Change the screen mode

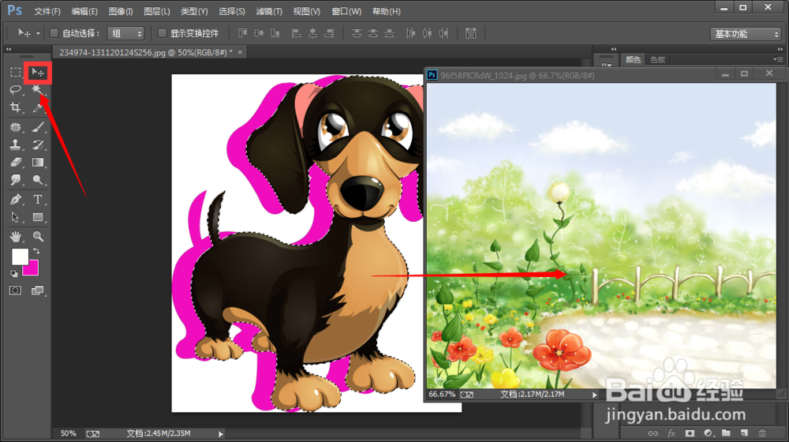(x=38, y=290)
